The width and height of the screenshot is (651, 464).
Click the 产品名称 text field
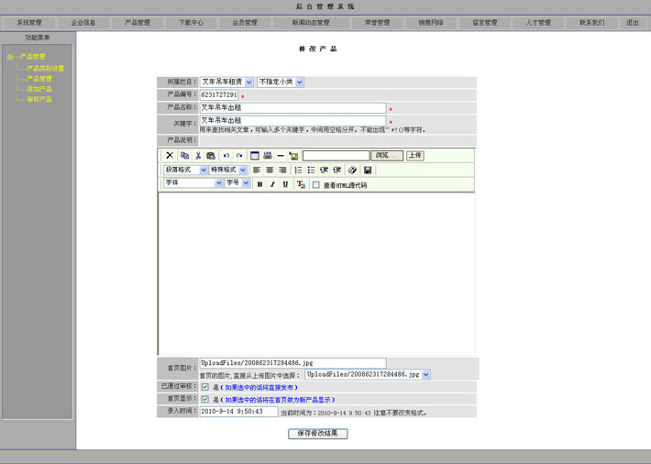[292, 107]
